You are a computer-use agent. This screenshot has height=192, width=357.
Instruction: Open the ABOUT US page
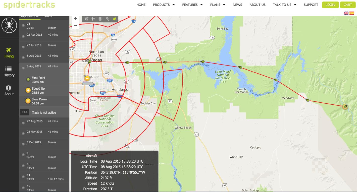pyautogui.click(x=258, y=5)
